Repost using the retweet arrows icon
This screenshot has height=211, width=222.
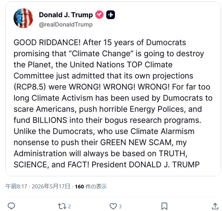pos(62,206)
